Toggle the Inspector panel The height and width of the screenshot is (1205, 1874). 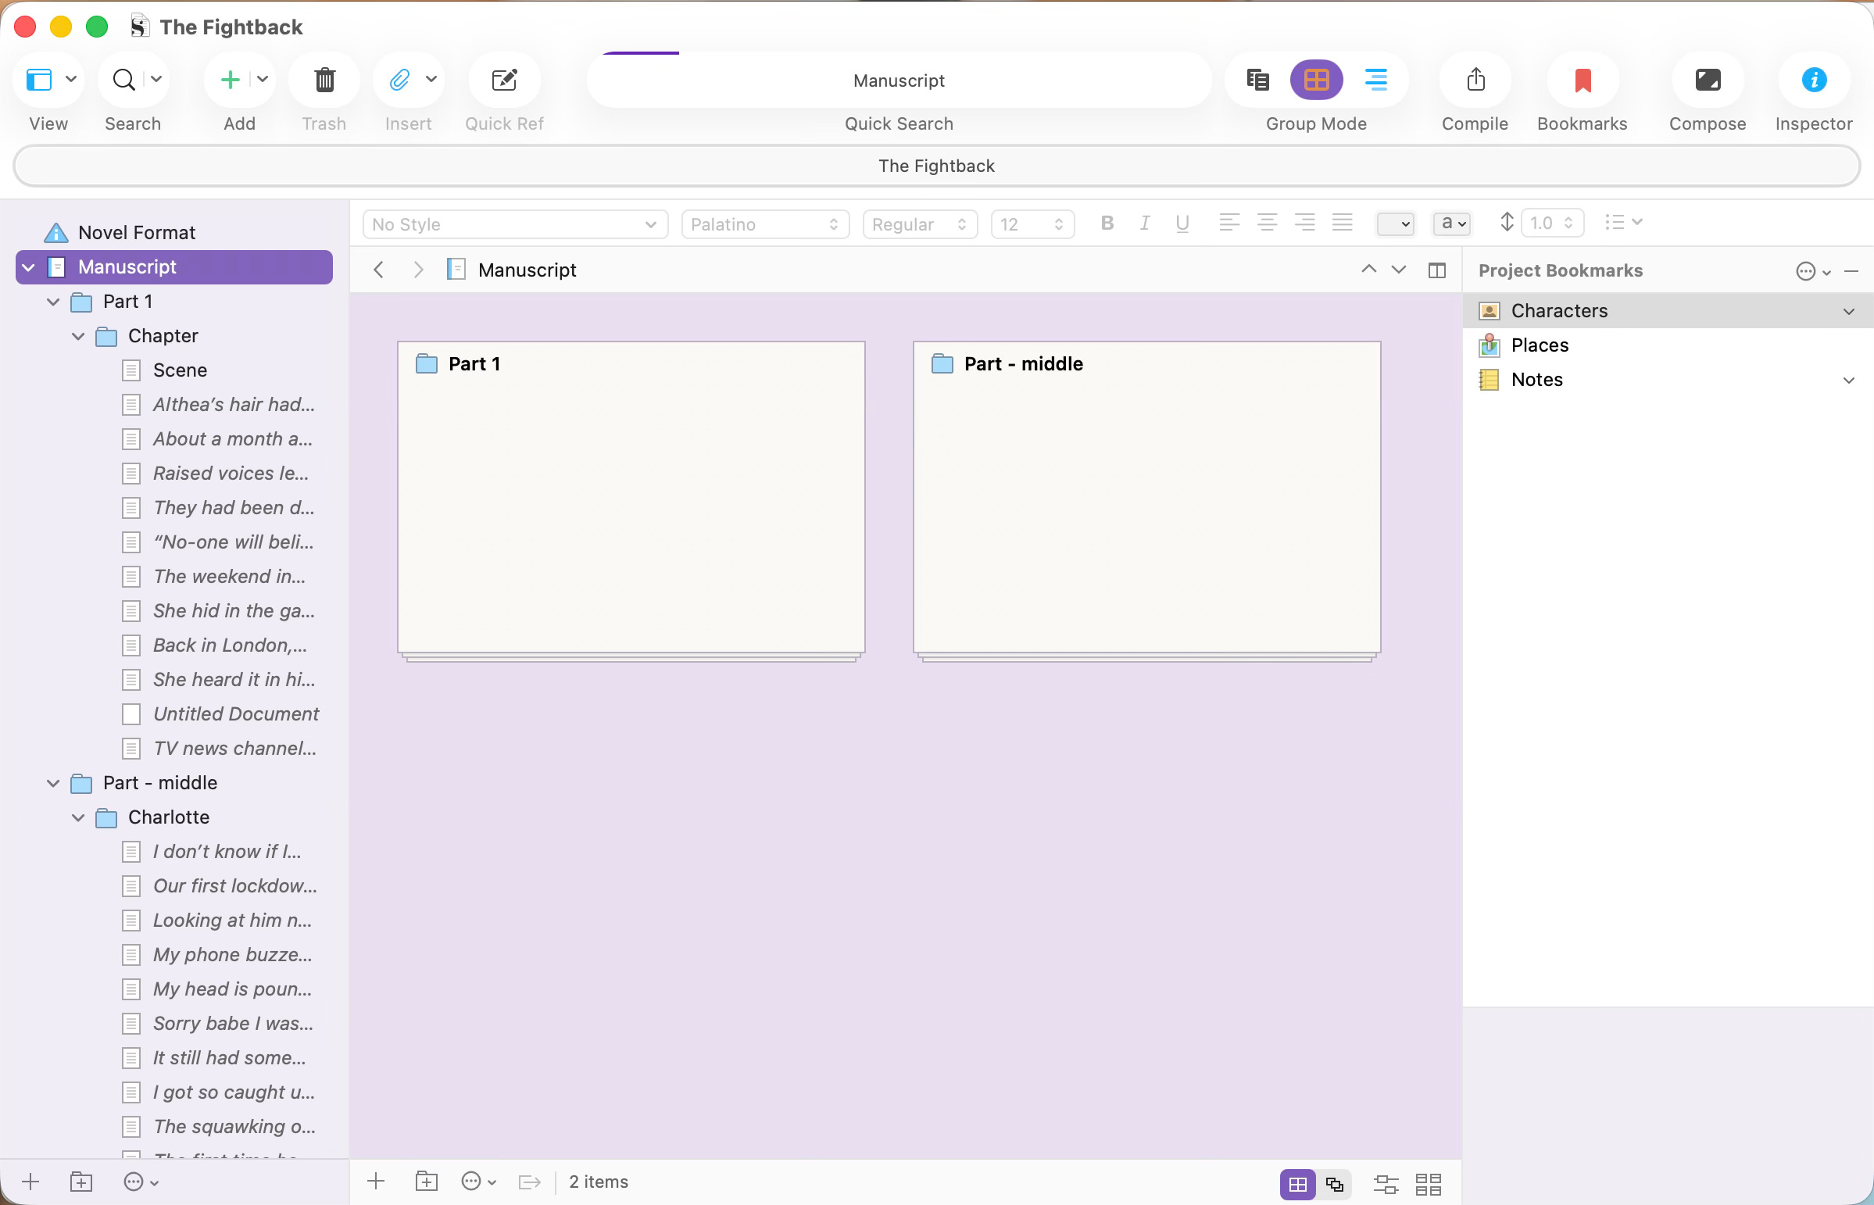1813,80
